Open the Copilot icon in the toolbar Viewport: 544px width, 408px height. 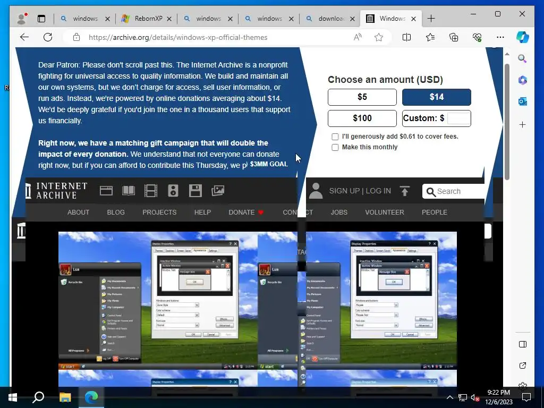(x=523, y=37)
